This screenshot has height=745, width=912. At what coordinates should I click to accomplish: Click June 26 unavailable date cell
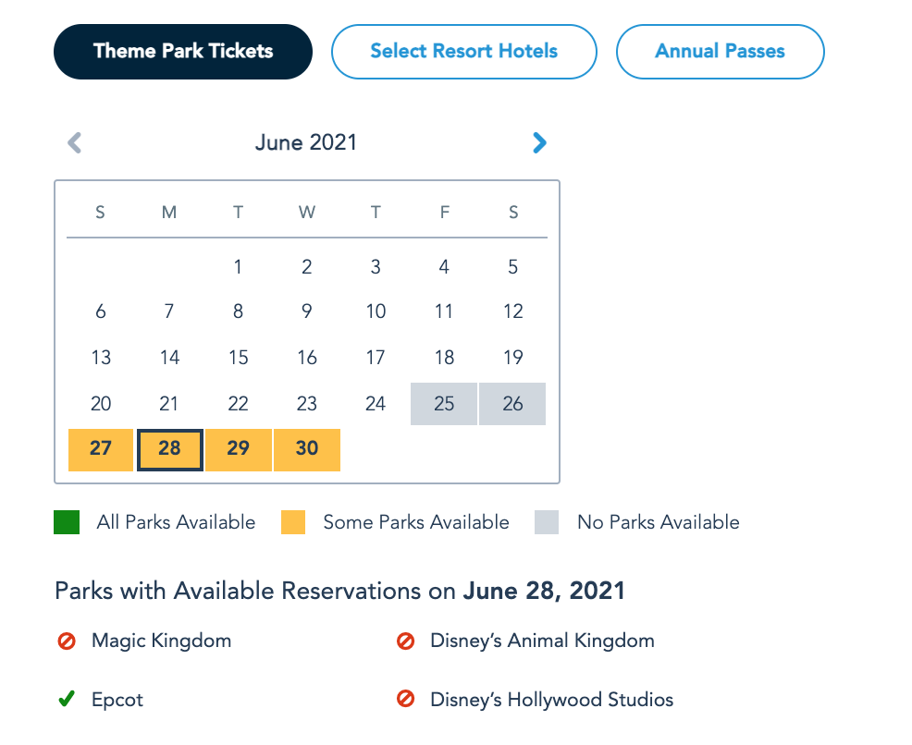coord(512,404)
